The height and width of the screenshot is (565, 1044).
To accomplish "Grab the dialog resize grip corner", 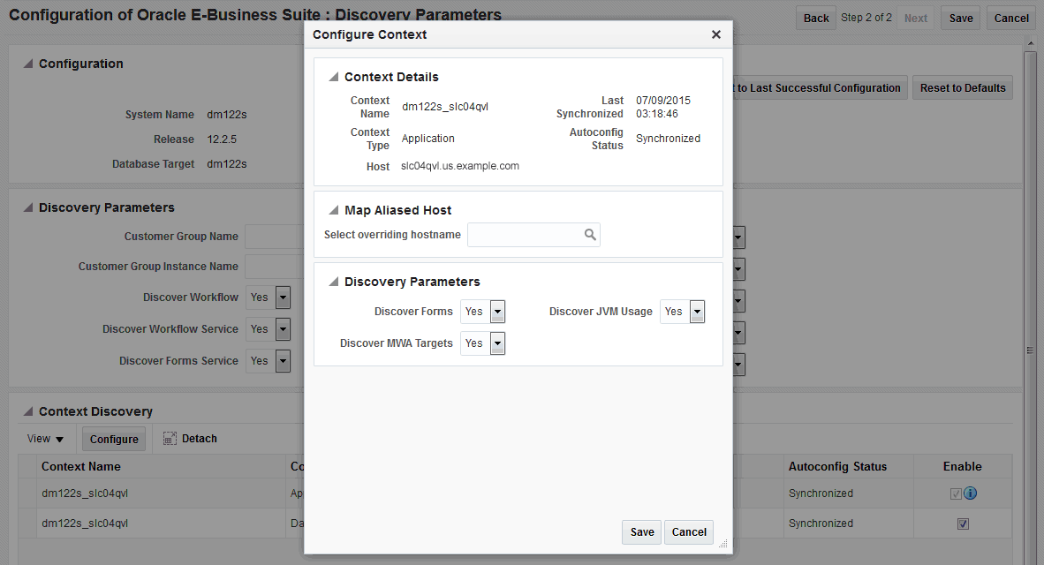I will click(723, 544).
